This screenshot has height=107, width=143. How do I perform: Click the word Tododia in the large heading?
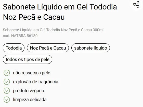[x=104, y=7]
